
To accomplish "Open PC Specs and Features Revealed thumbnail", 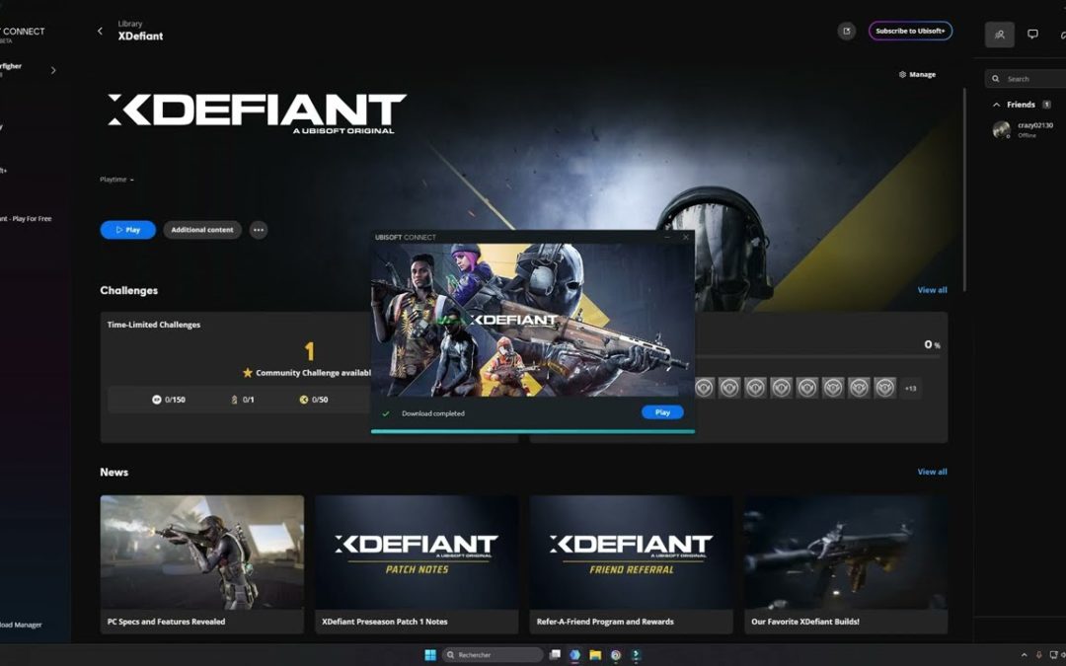I will [202, 552].
